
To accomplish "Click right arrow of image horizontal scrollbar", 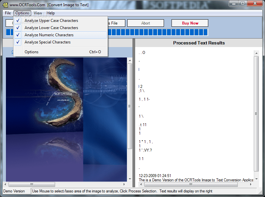I will [124, 184].
